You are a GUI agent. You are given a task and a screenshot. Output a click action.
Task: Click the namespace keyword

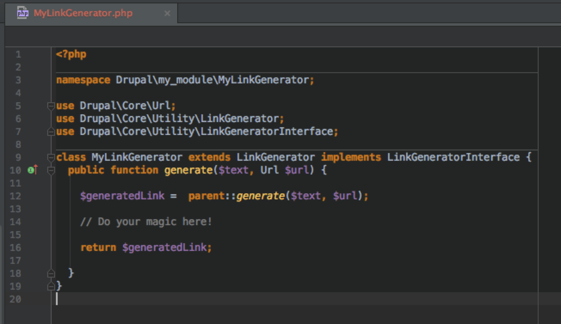pos(83,80)
